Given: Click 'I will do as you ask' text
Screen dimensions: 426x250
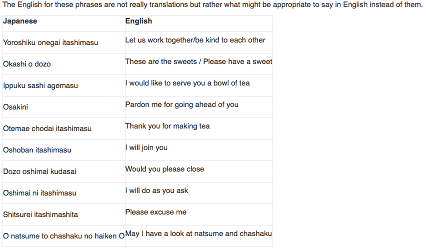Looking at the screenshot, I should 156,191.
